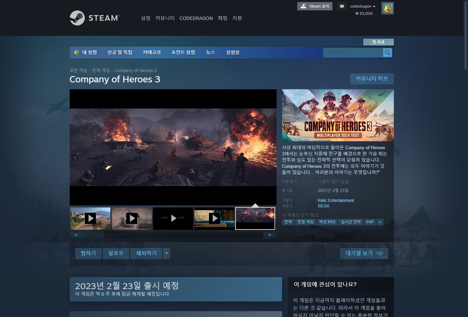Play the fourth trailer thumbnail
The image size is (468, 317).
[215, 218]
